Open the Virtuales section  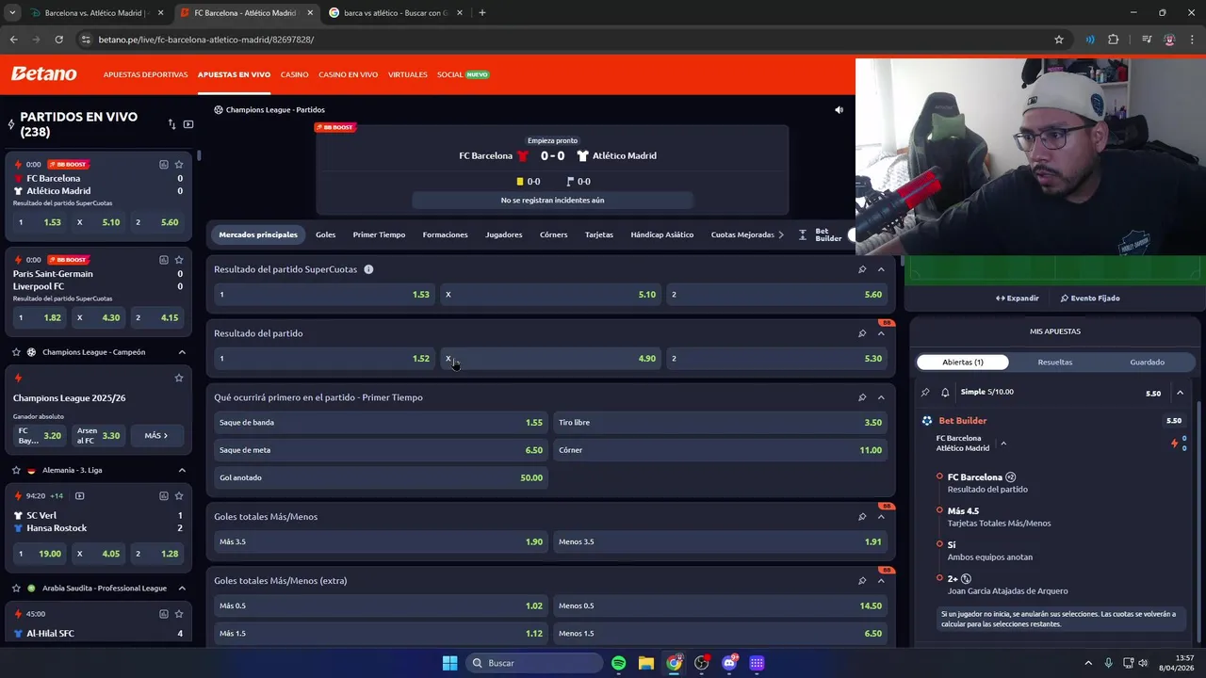click(408, 74)
